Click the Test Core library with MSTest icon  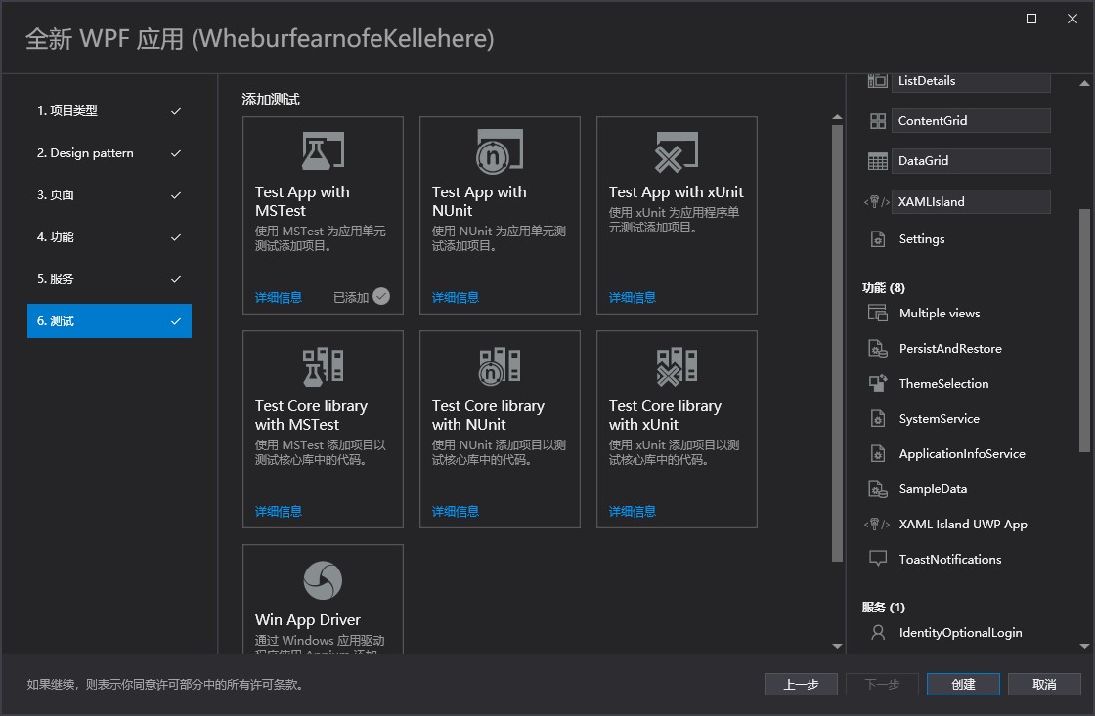point(323,366)
